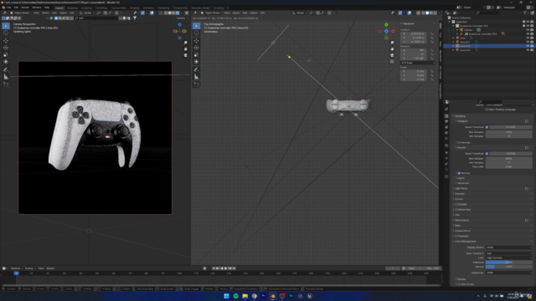The width and height of the screenshot is (536, 301).
Task: Toggle the Simplify checkbox
Action: coord(456,204)
